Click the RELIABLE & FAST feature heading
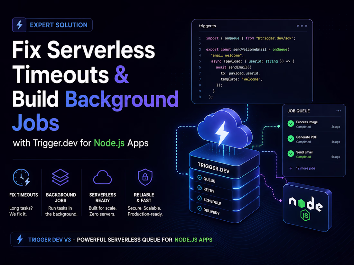 (144, 198)
